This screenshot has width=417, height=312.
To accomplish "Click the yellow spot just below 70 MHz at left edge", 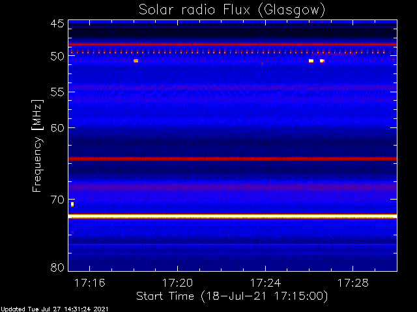I will click(72, 204).
